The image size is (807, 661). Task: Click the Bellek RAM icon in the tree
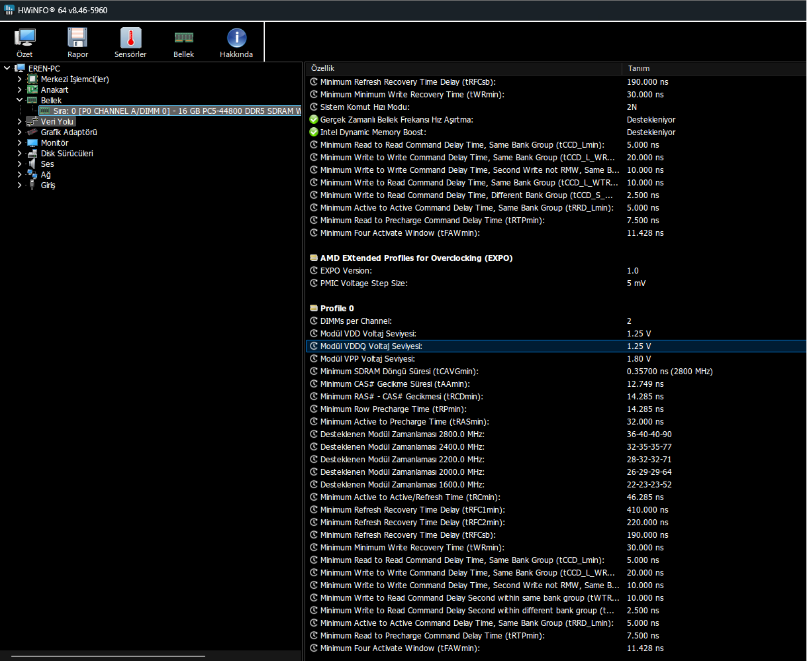(x=32, y=100)
